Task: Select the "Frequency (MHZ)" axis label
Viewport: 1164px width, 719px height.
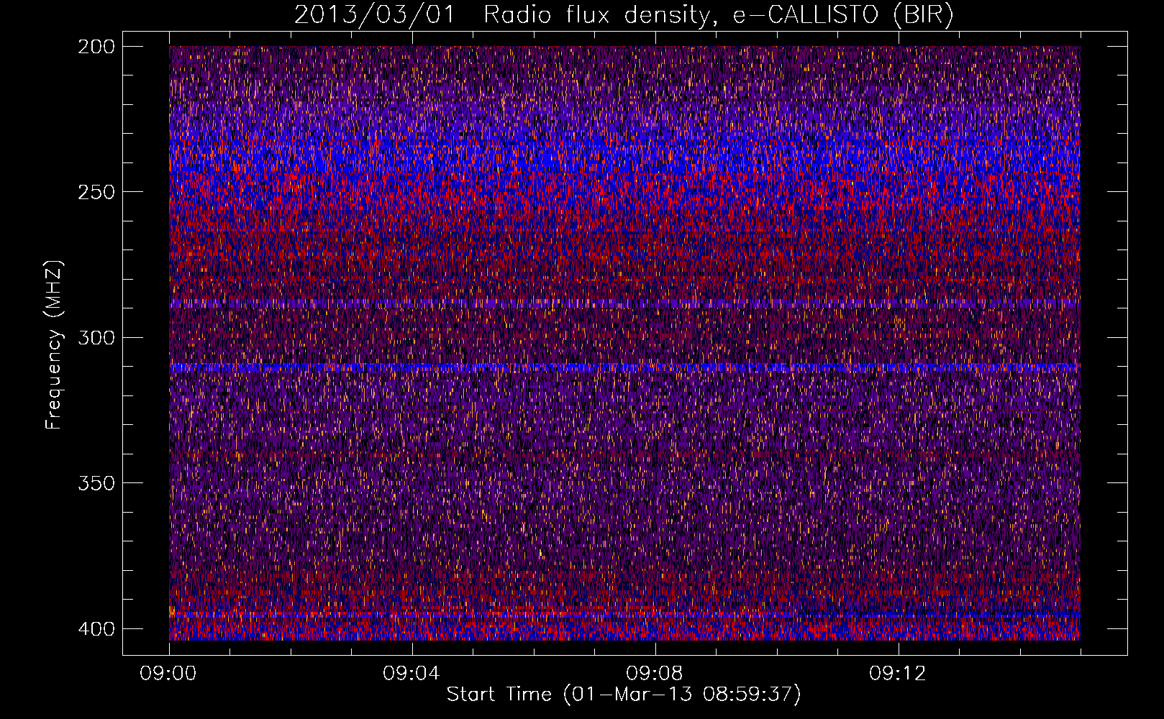Action: [x=54, y=345]
